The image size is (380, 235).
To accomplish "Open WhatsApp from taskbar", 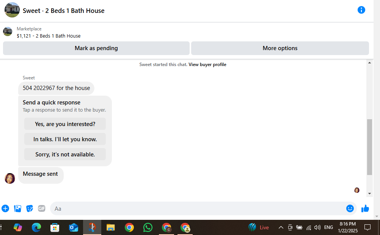I will (x=148, y=227).
